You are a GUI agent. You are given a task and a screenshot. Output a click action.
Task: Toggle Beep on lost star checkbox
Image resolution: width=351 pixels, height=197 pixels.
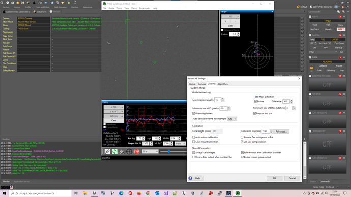(254, 113)
